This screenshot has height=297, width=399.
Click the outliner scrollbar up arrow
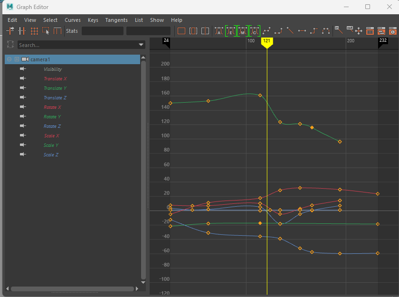(x=143, y=57)
